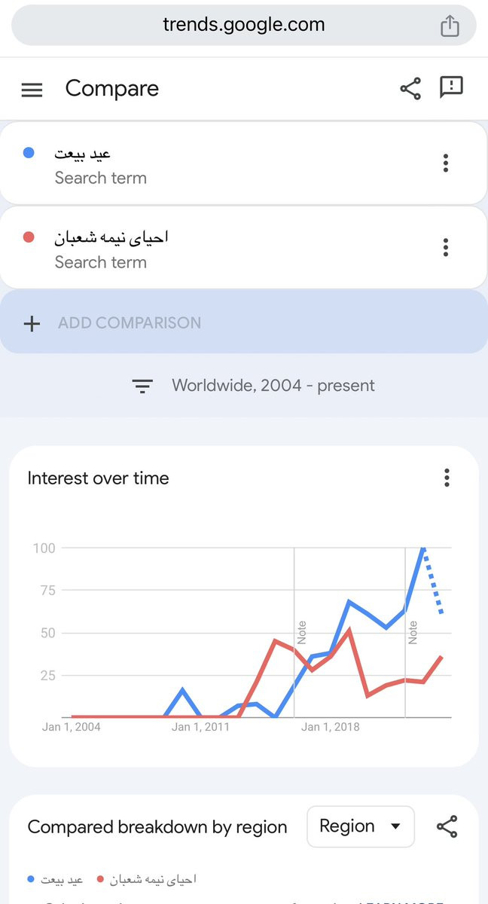
Task: Click the blue dot for first search term
Action: tap(29, 153)
